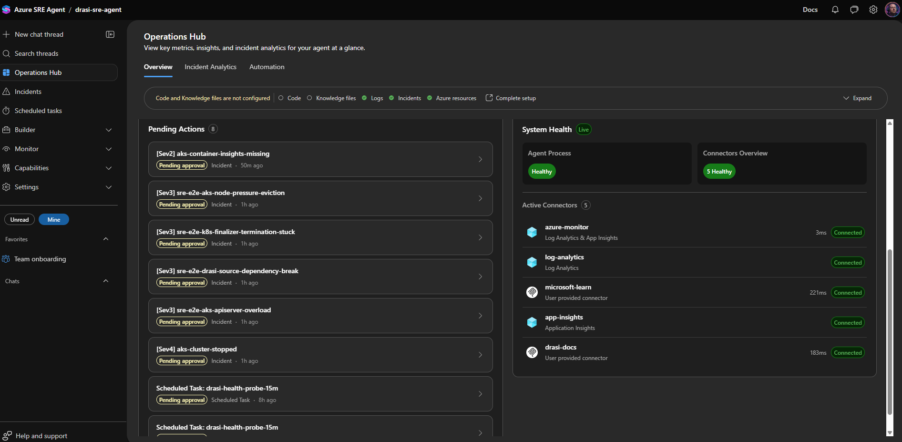Click the Healthy Agent Process badge
Viewport: 902px width, 442px height.
click(542, 172)
